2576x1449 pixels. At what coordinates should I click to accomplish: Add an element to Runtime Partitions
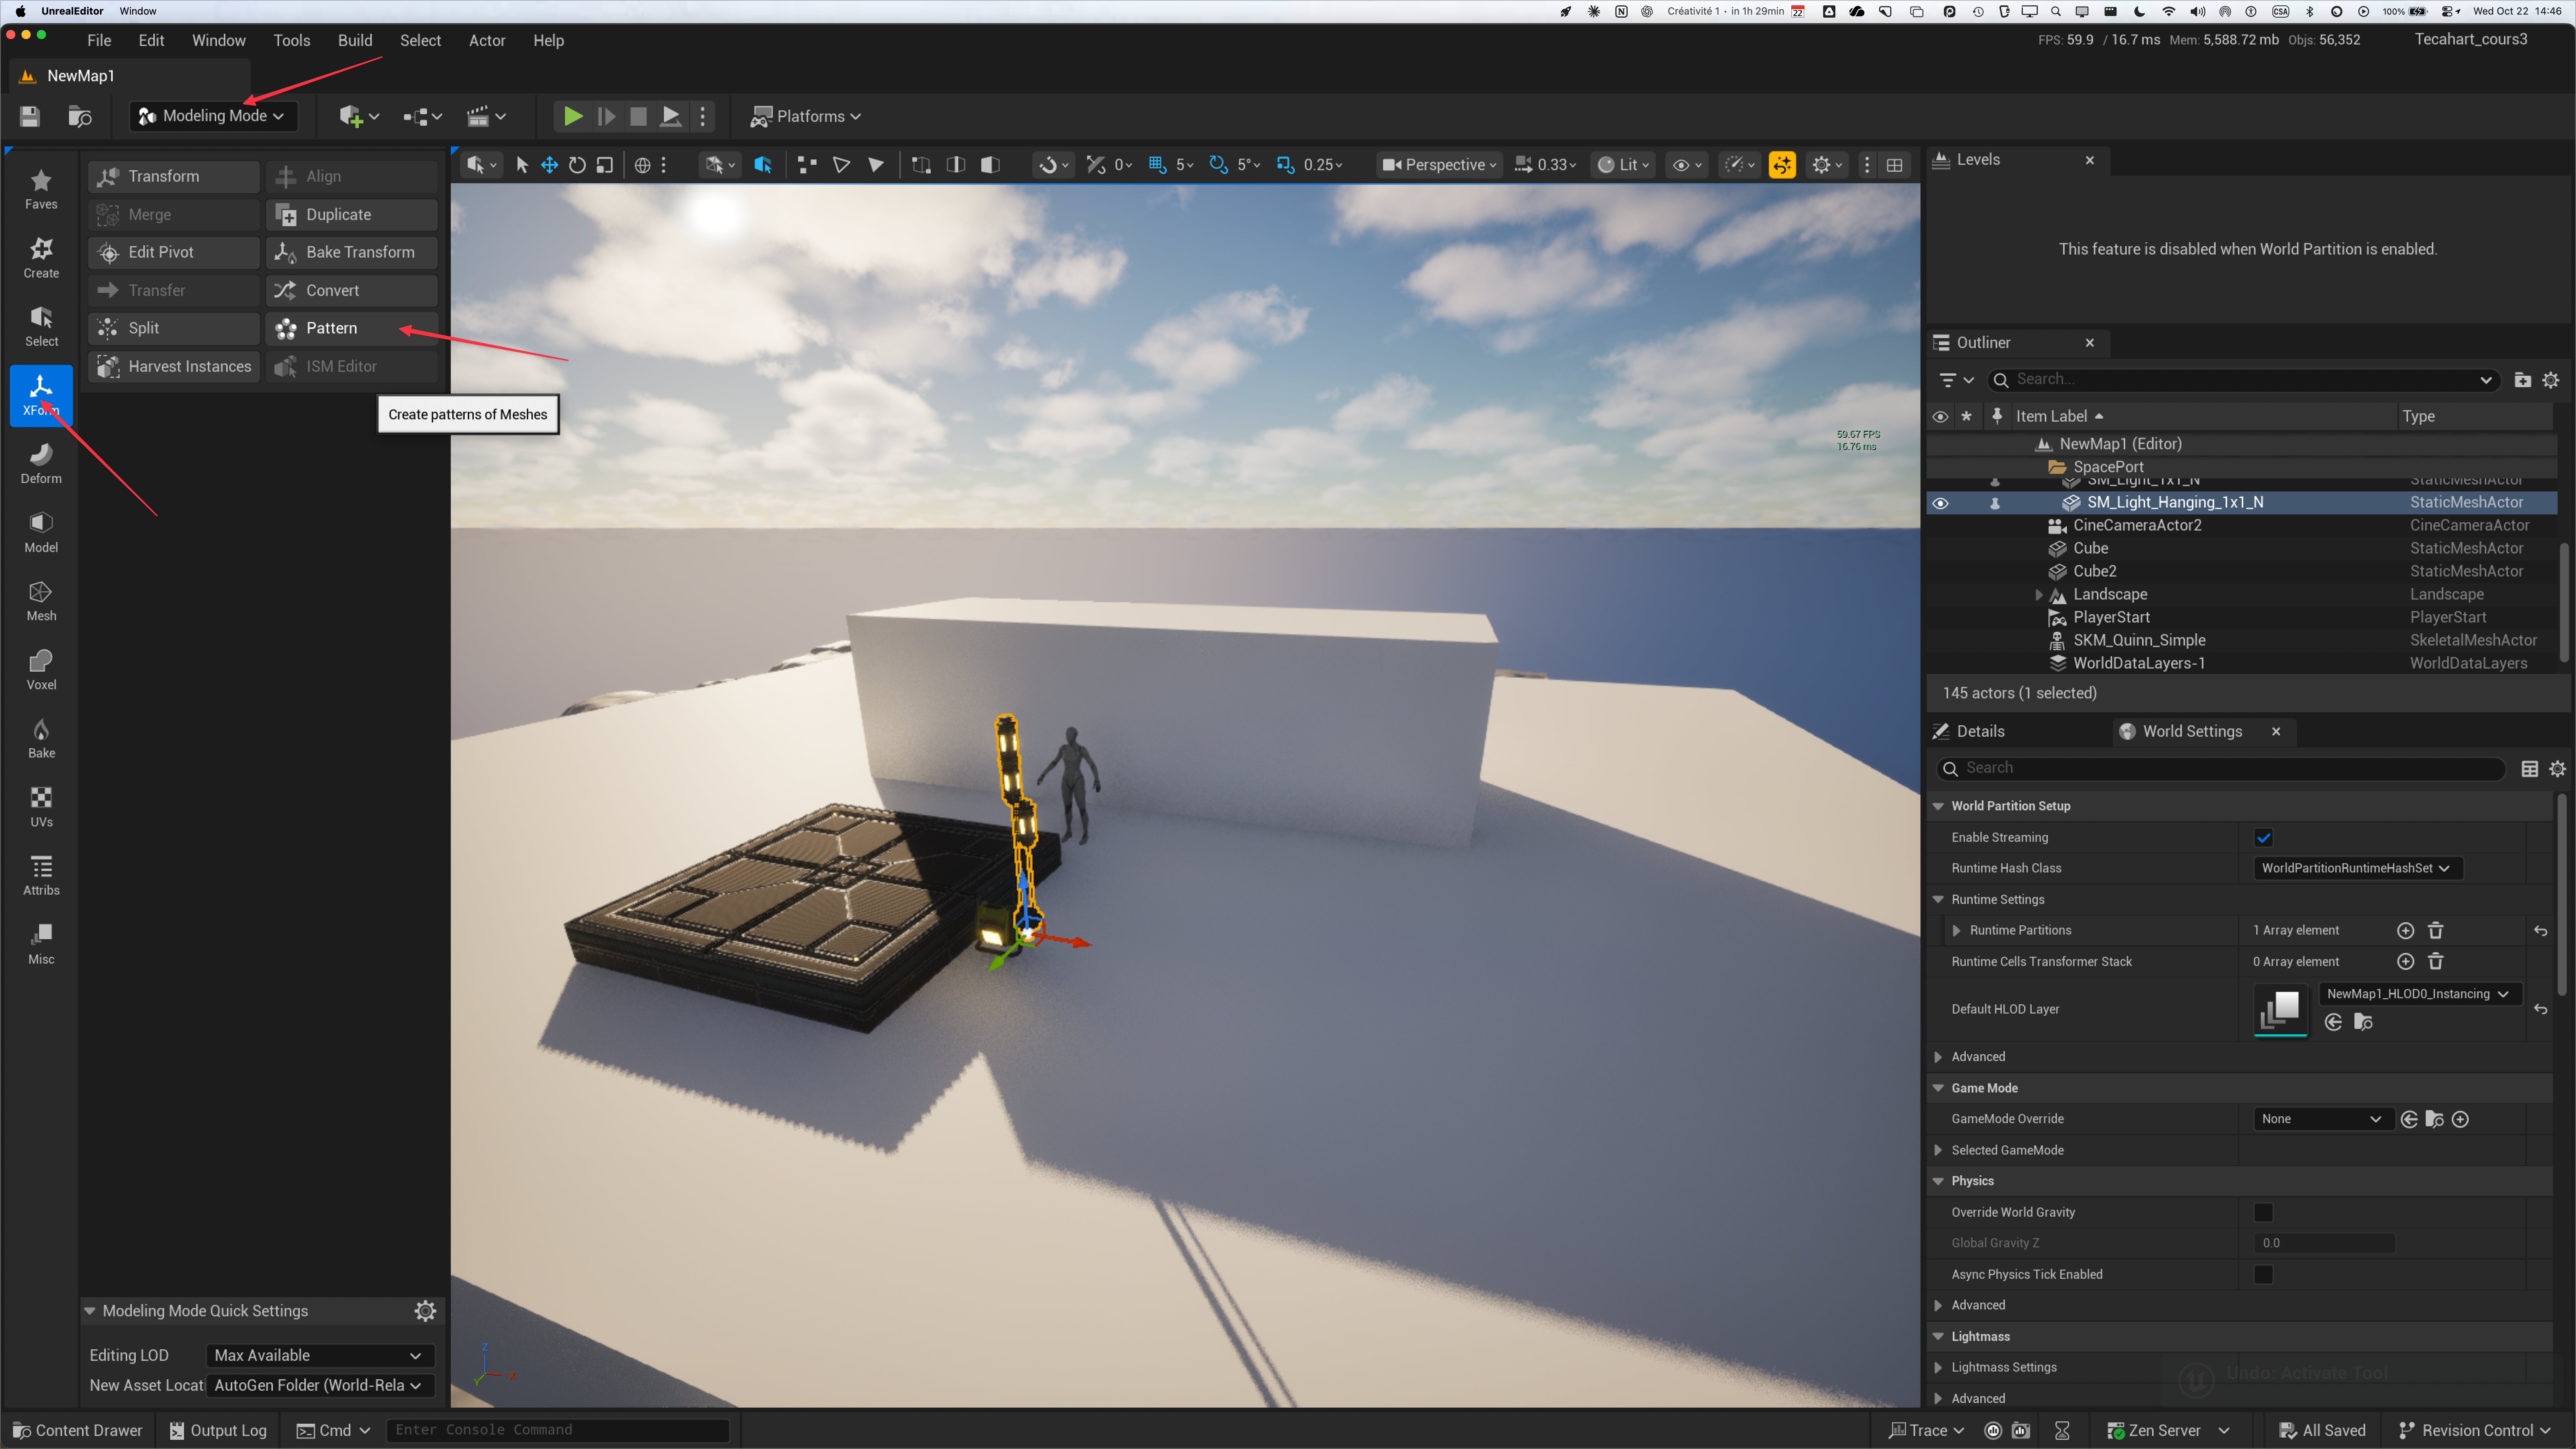(2406, 931)
